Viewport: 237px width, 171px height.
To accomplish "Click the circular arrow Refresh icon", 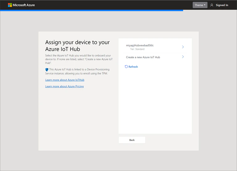I will coord(126,67).
